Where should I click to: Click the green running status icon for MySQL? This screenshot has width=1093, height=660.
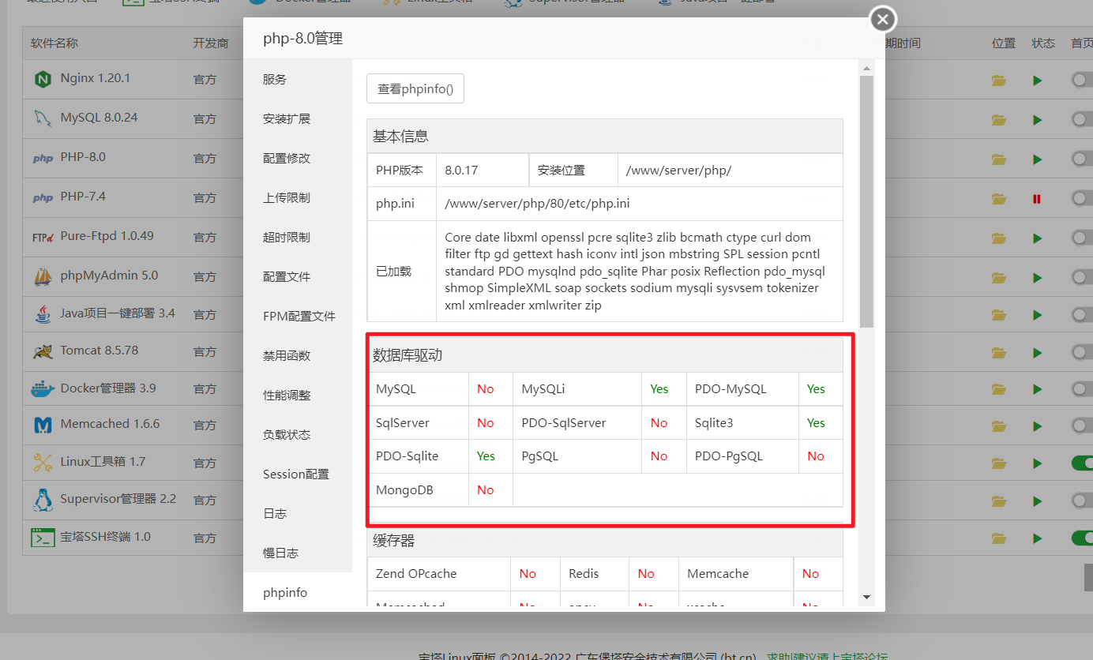click(1038, 119)
